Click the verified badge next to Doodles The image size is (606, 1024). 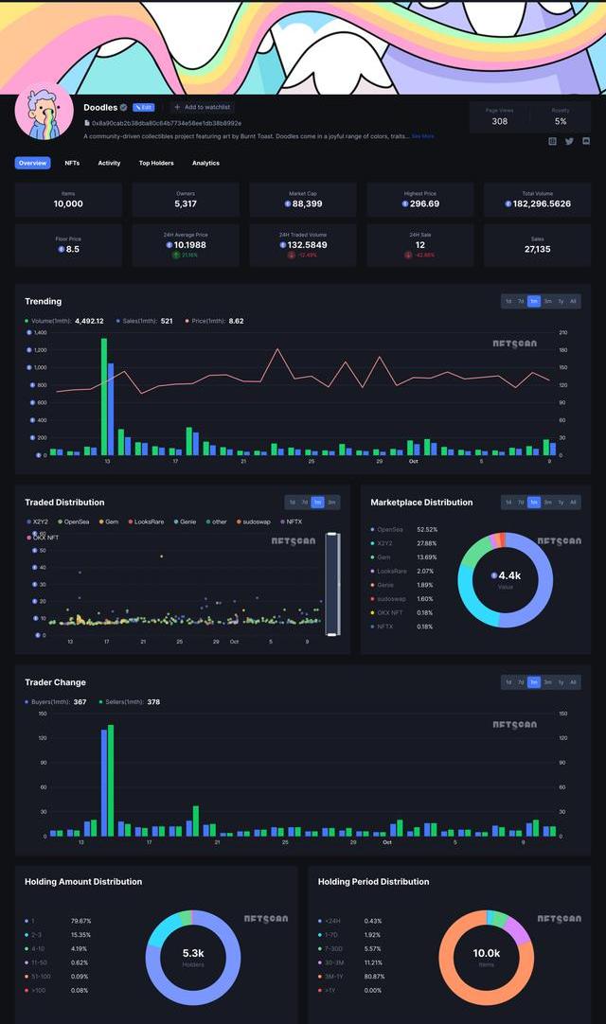click(123, 107)
